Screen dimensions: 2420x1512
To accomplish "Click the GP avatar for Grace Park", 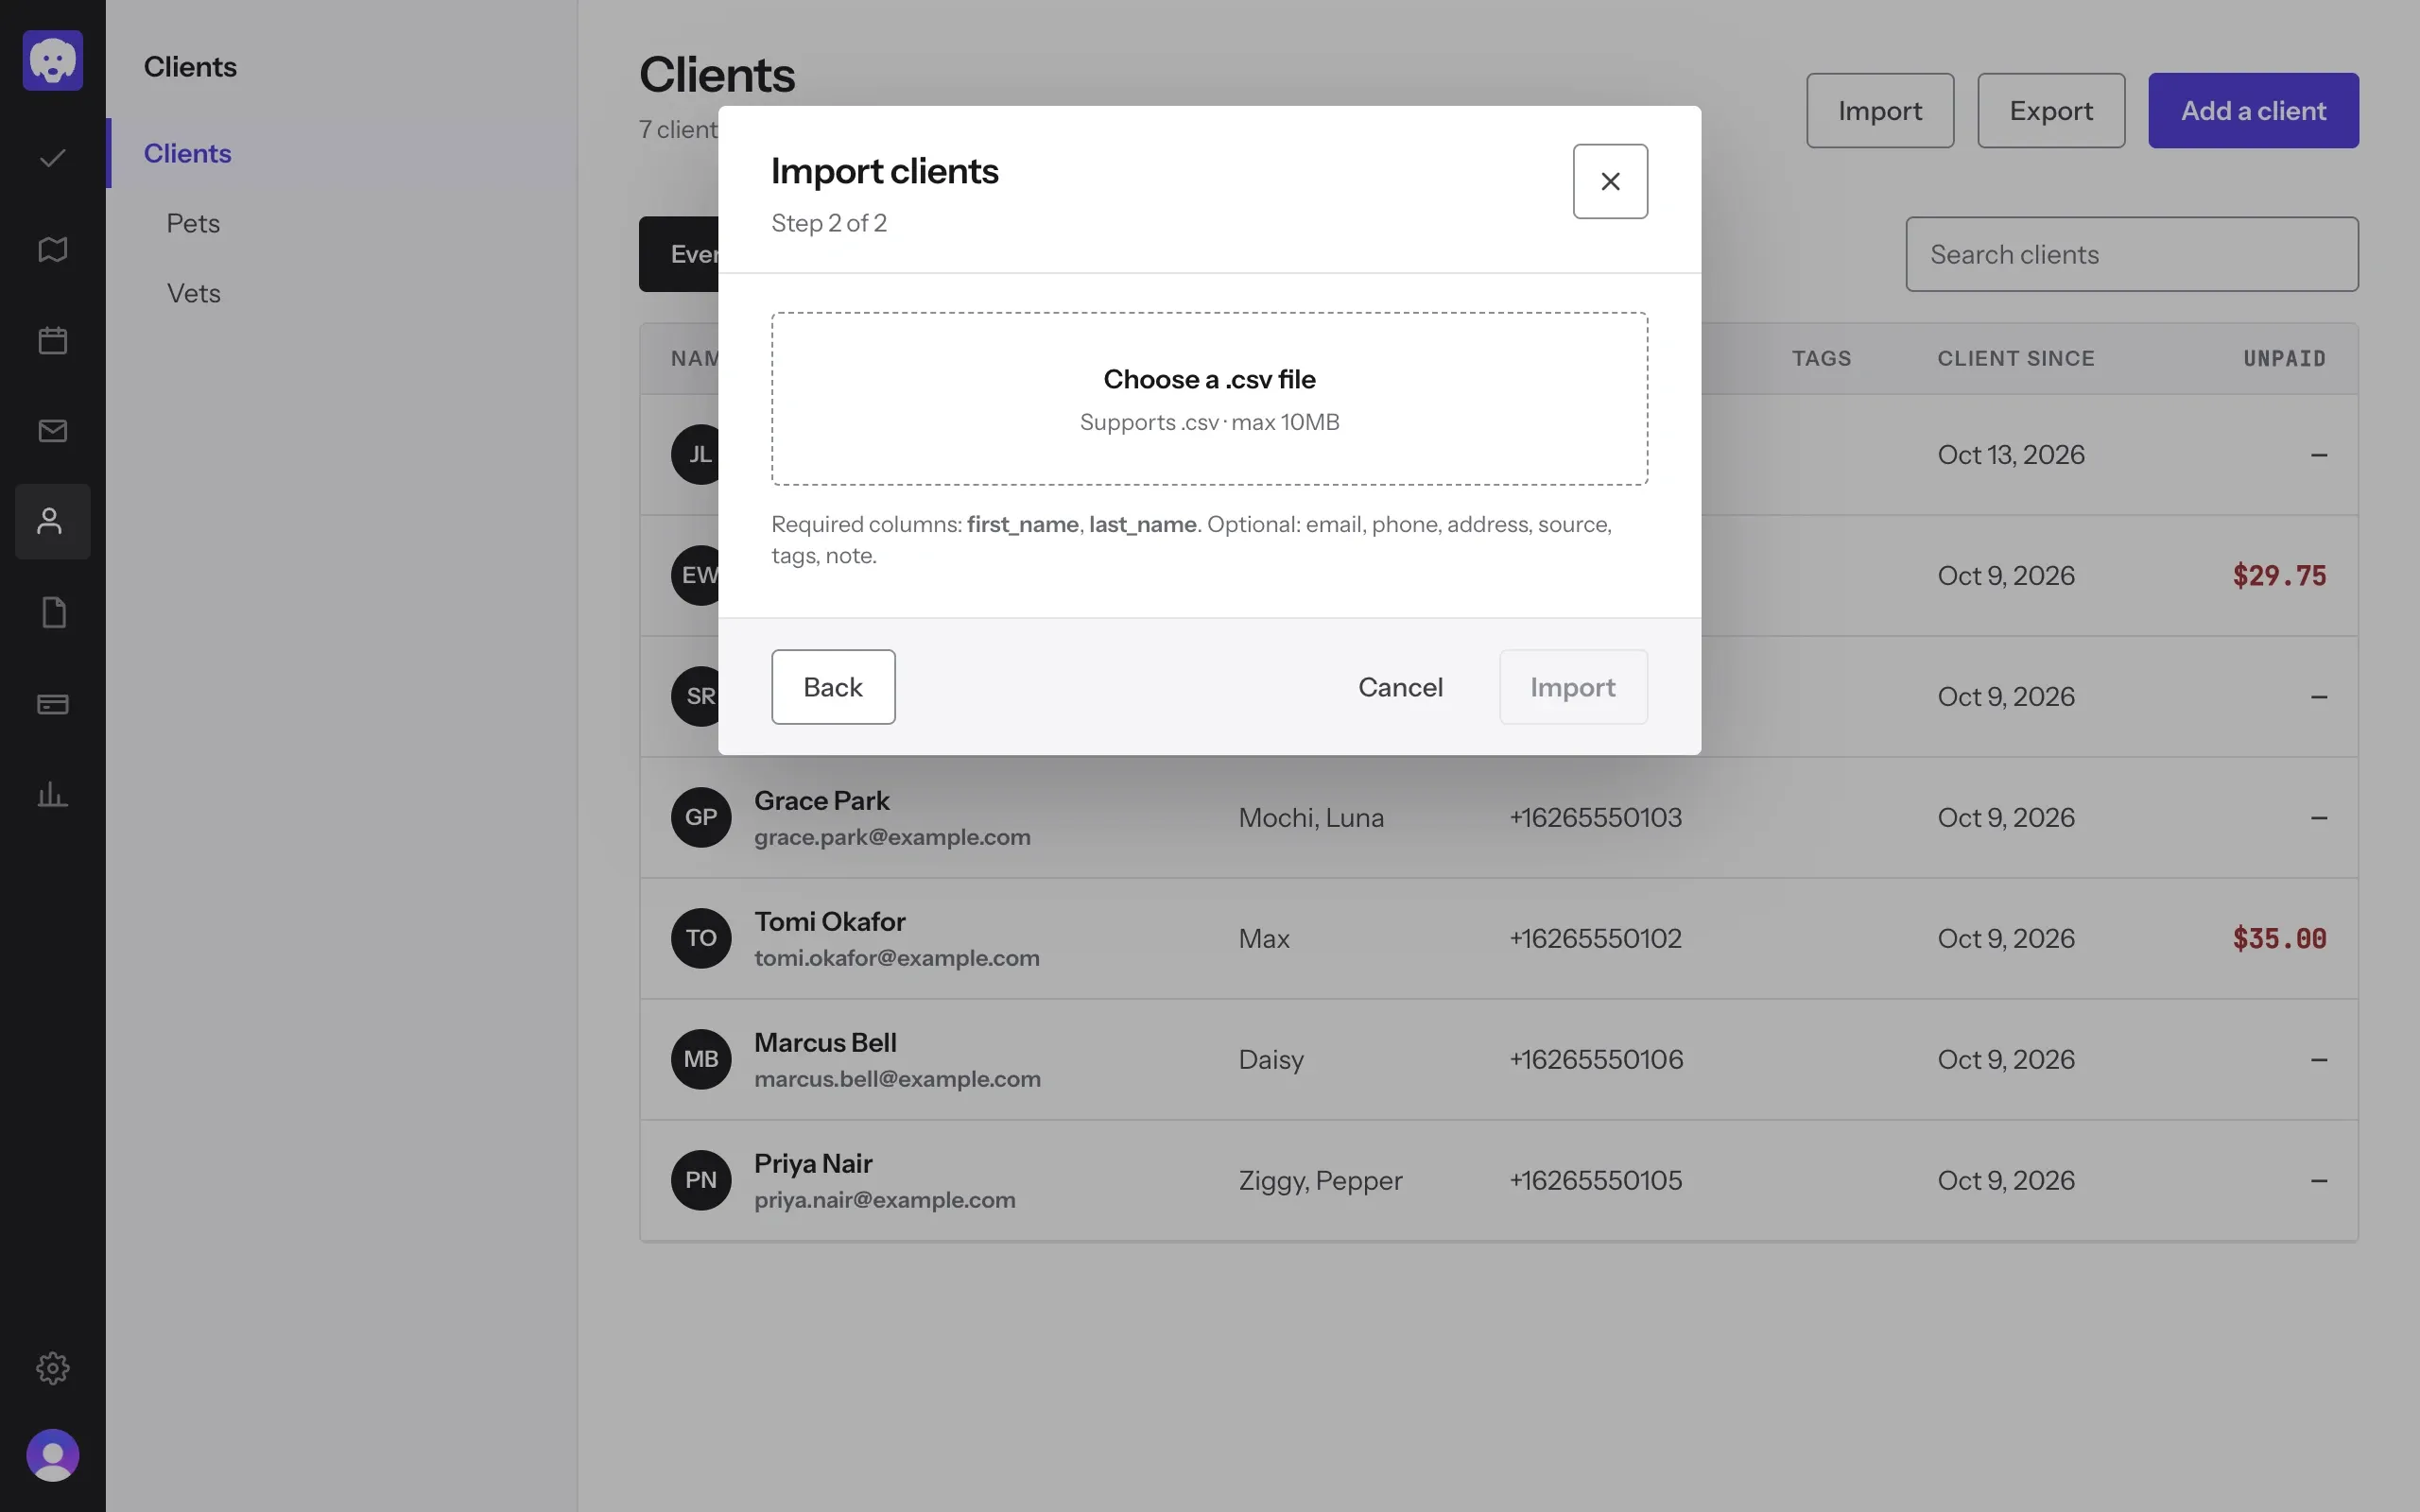I will click(x=701, y=817).
